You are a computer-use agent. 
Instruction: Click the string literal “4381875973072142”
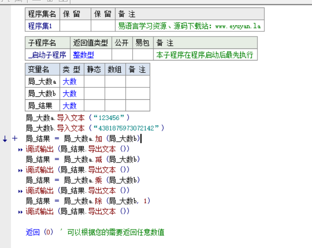(x=126, y=128)
